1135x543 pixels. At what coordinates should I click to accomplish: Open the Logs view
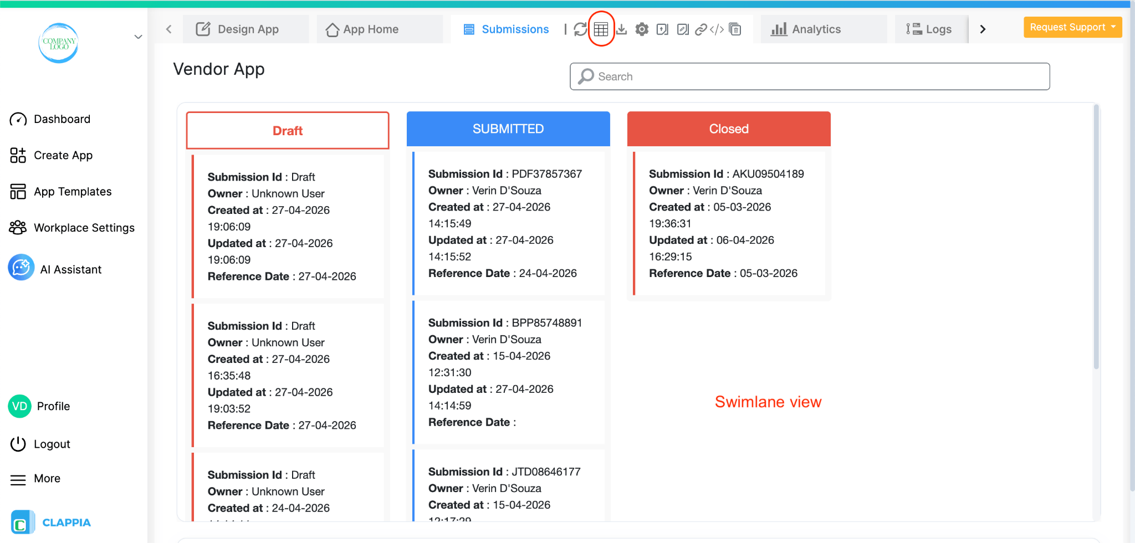(x=931, y=29)
